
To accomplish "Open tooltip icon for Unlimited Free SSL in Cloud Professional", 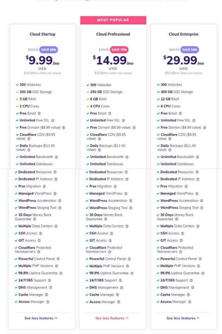I will click(x=123, y=121).
